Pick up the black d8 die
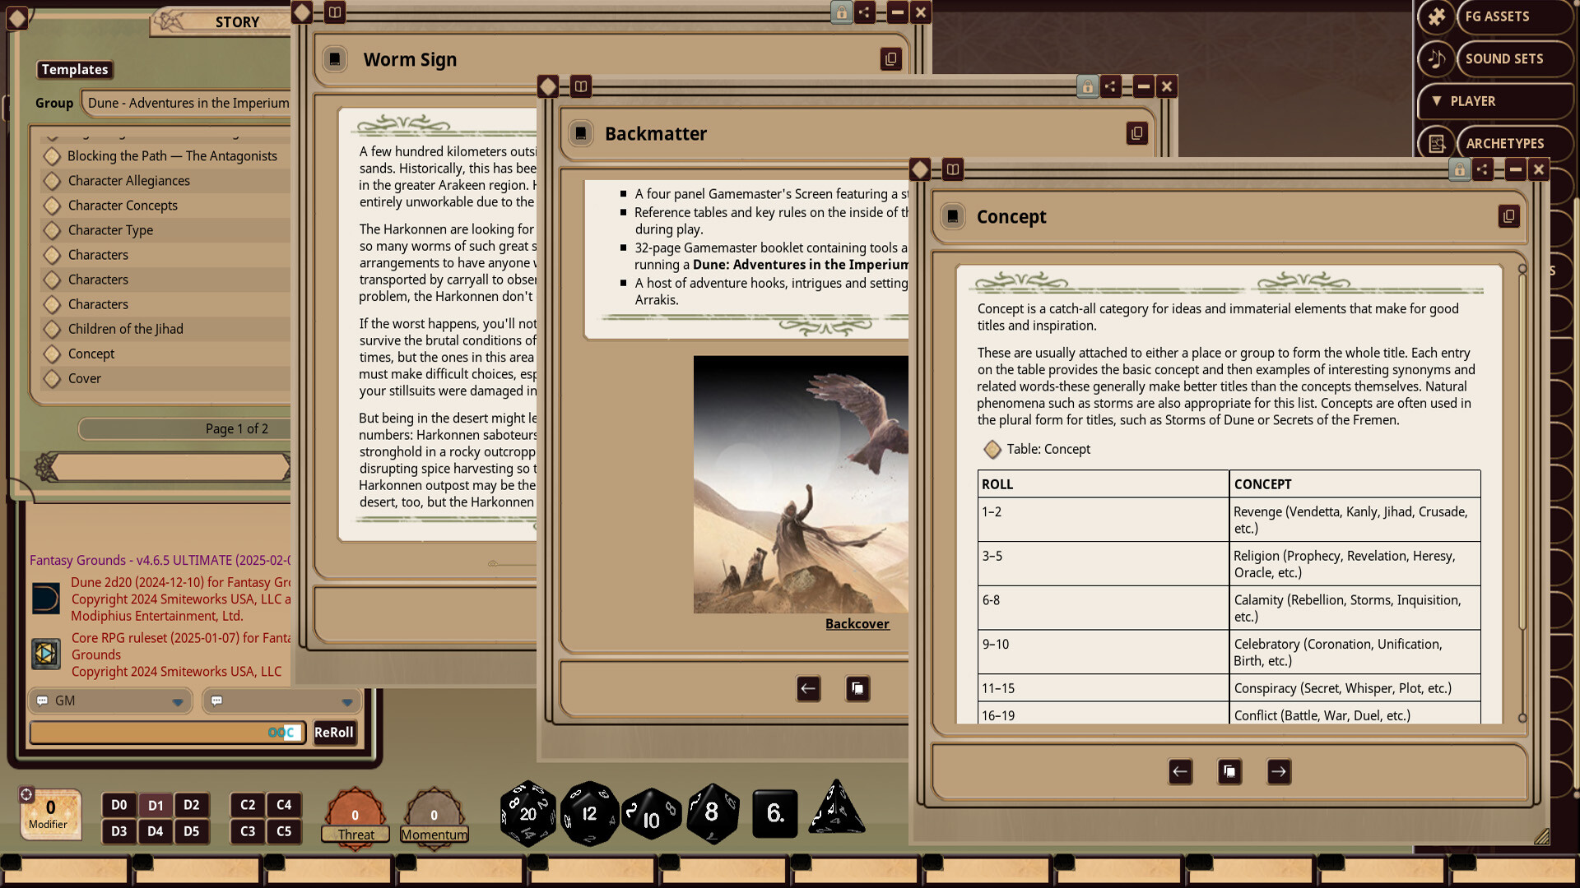This screenshot has width=1580, height=888. click(711, 813)
